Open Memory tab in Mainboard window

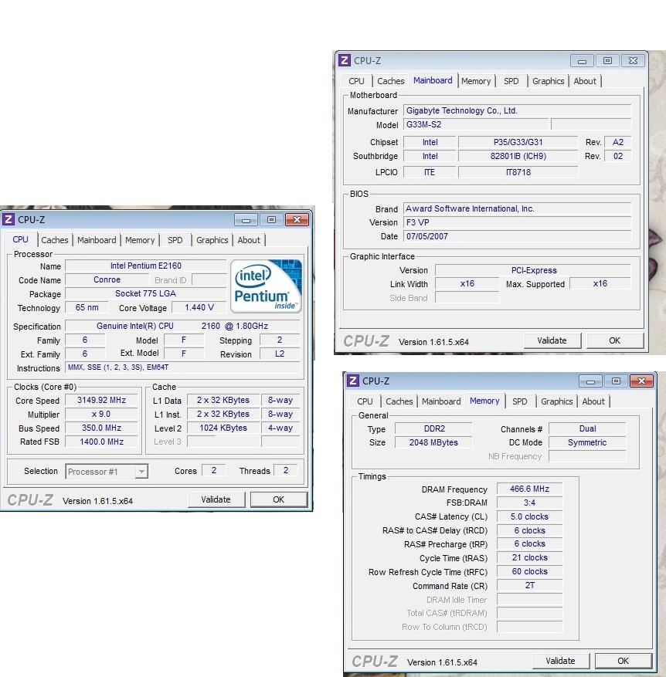(x=476, y=81)
